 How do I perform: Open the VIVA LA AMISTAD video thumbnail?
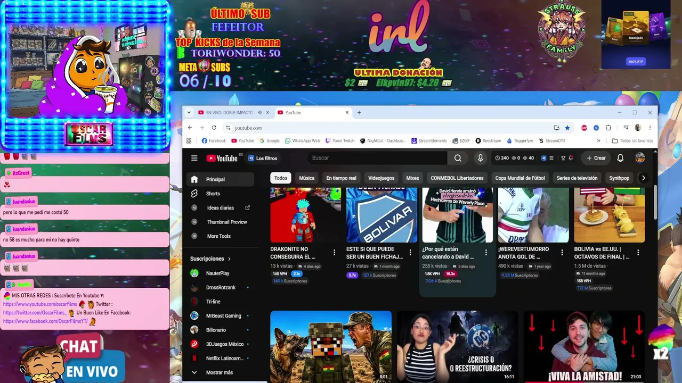(584, 347)
